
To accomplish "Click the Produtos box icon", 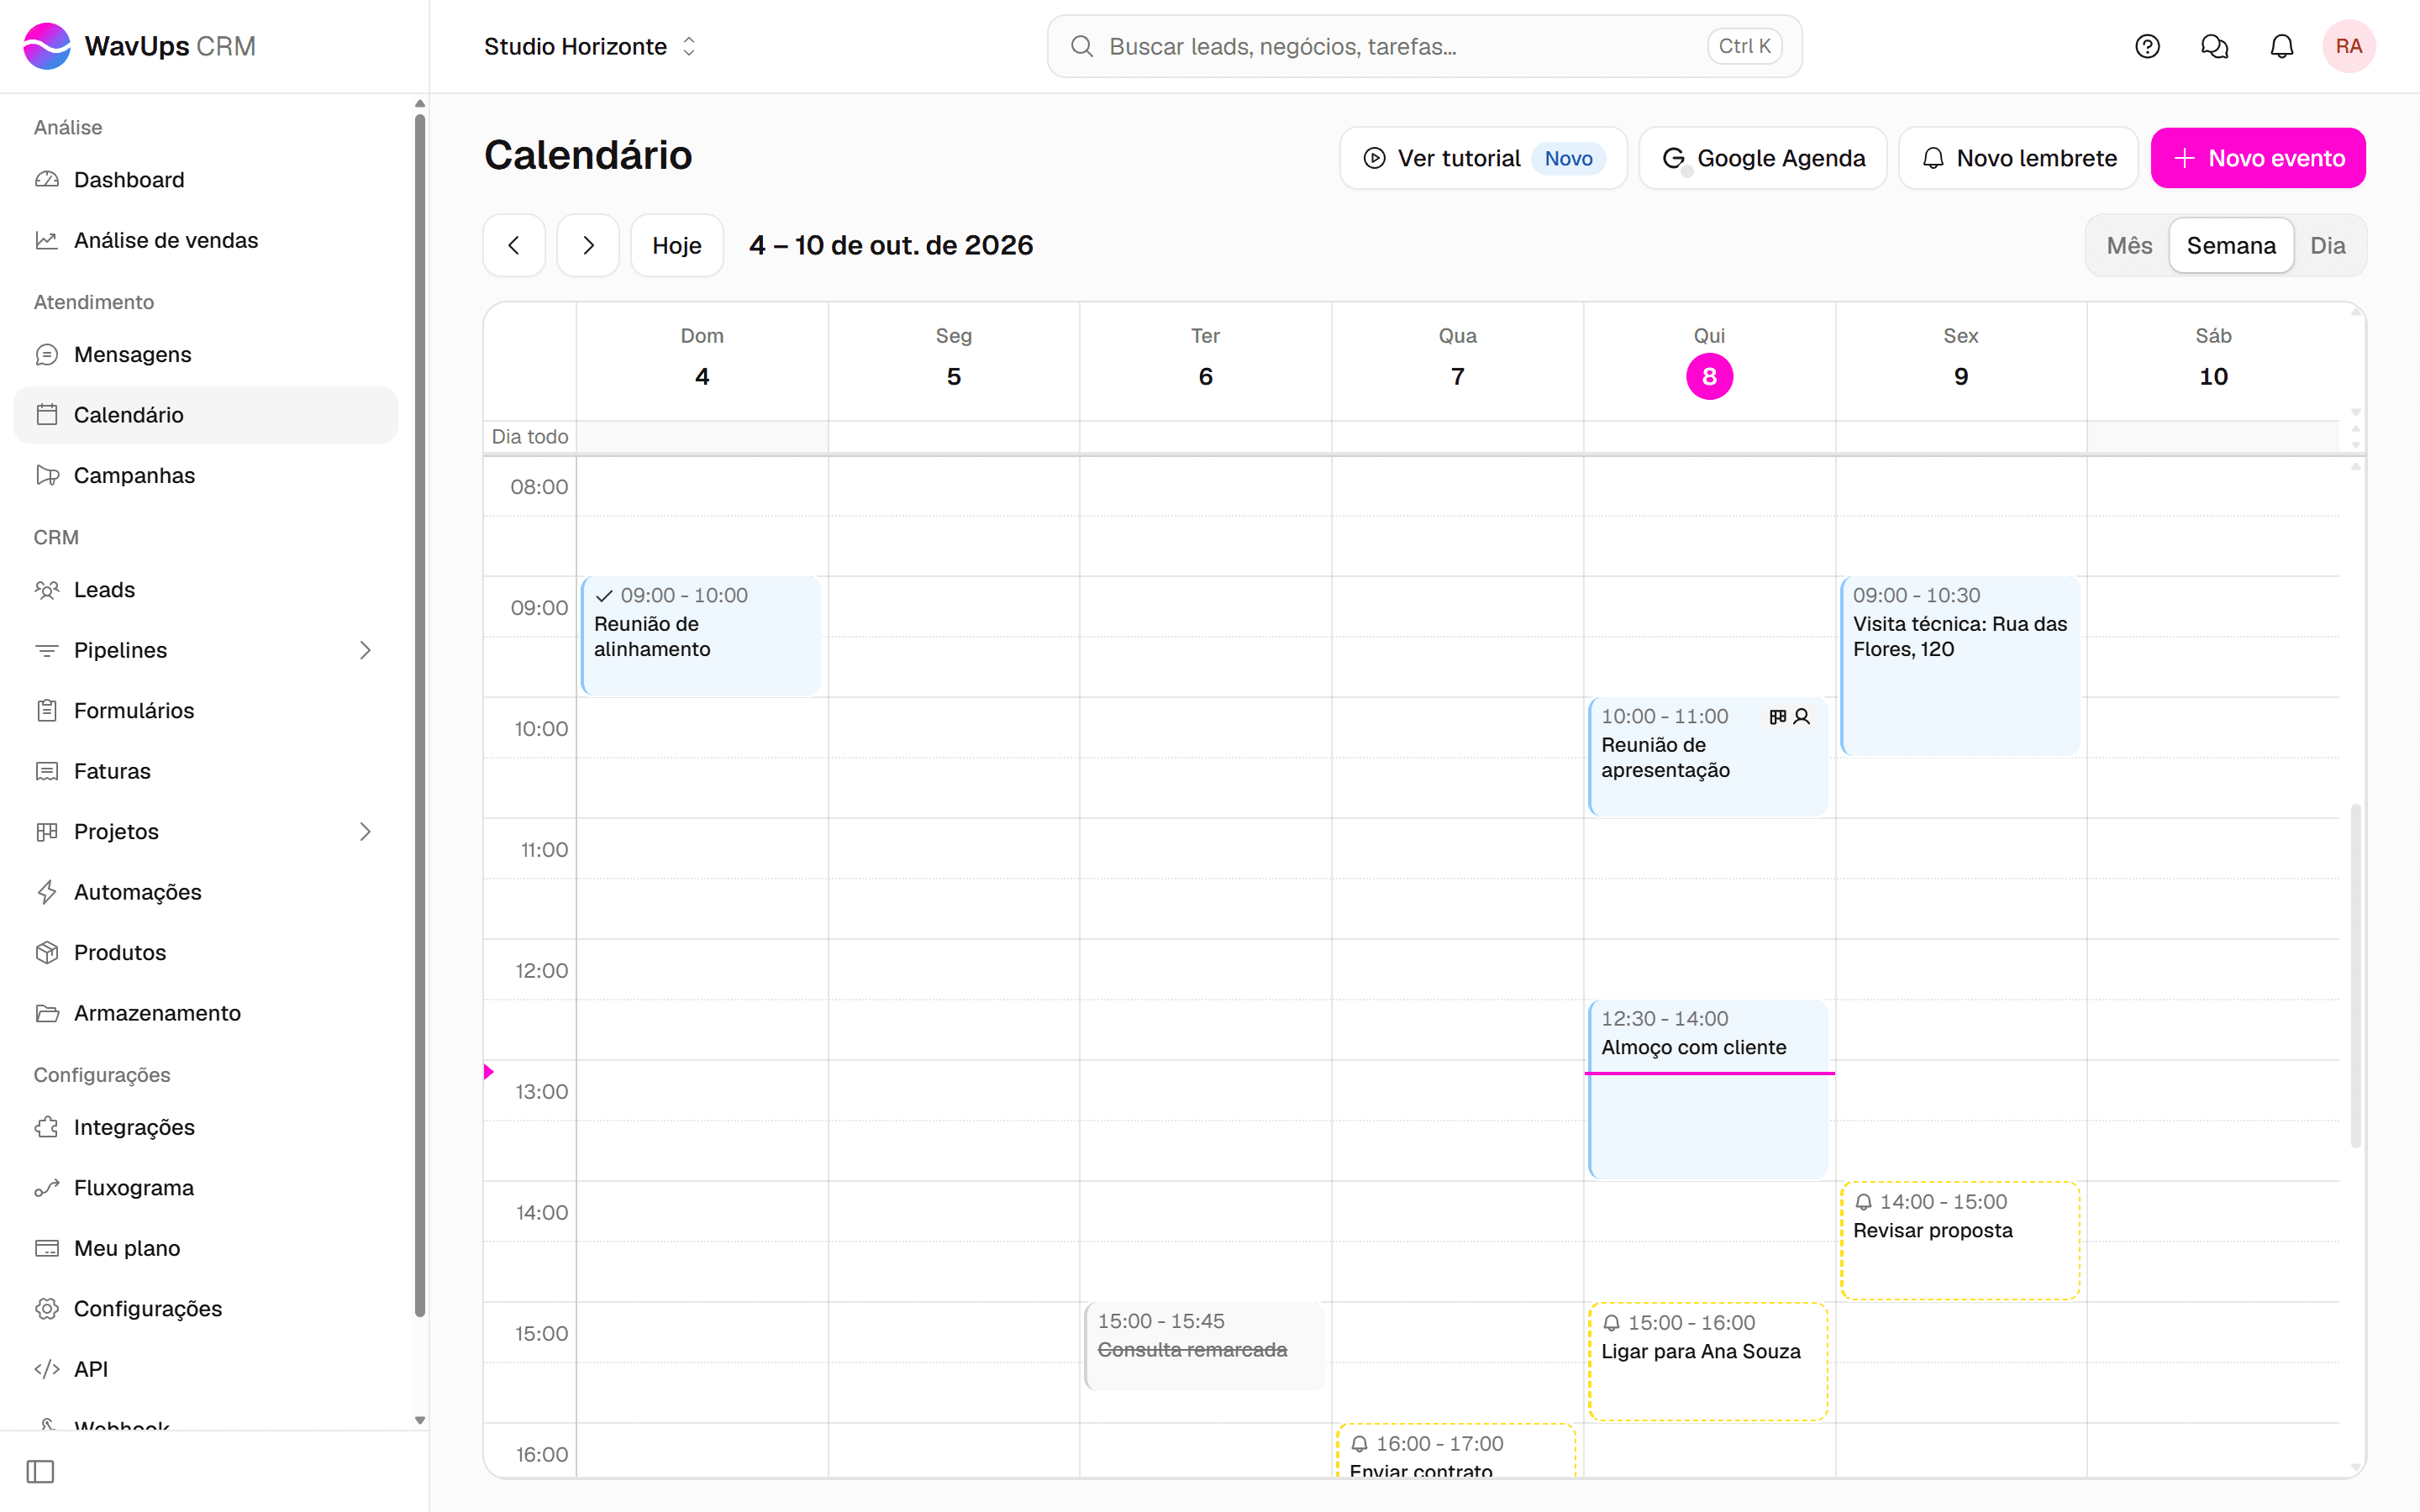I will (47, 953).
